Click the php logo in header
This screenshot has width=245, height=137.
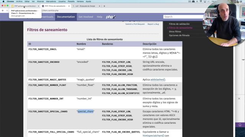(x=111, y=17)
